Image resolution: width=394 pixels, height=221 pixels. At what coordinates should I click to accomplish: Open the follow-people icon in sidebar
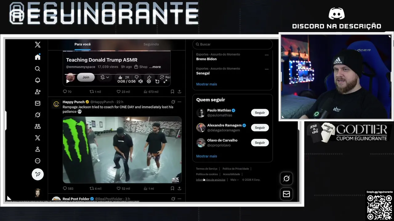(x=38, y=92)
